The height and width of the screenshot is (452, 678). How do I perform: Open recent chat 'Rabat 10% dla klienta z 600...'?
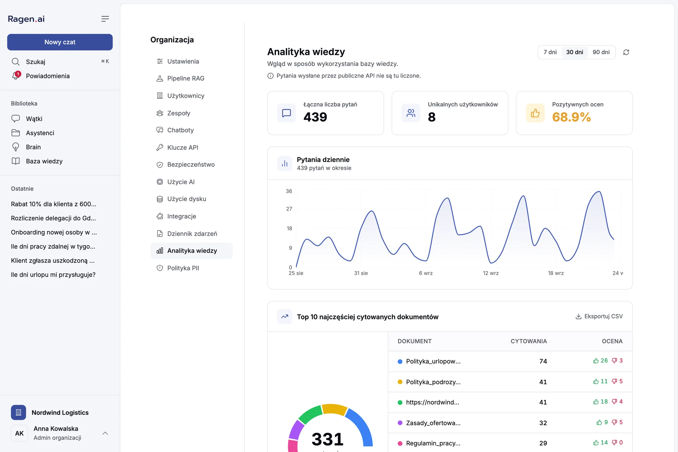pyautogui.click(x=54, y=204)
